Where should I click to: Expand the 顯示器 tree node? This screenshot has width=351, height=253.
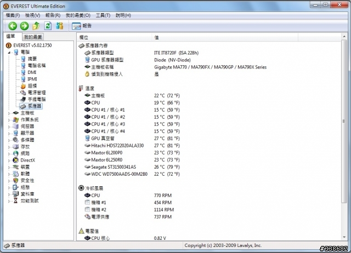click(9, 134)
